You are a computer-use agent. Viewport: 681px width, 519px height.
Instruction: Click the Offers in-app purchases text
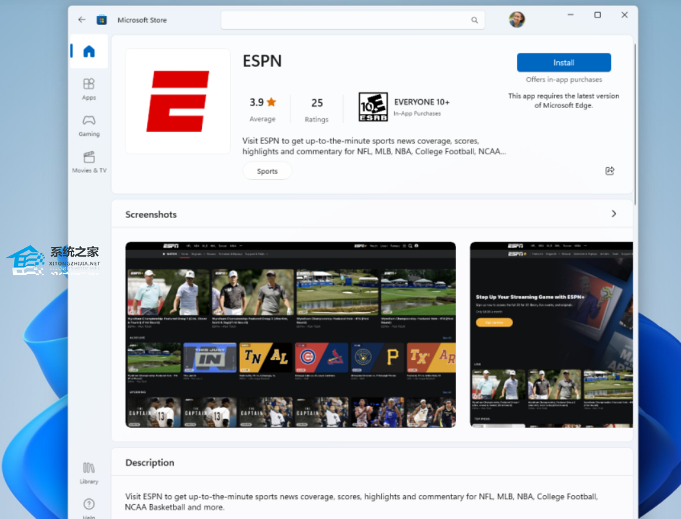564,80
